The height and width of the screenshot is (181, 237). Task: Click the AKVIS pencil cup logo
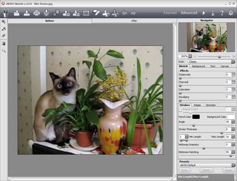coord(6,13)
